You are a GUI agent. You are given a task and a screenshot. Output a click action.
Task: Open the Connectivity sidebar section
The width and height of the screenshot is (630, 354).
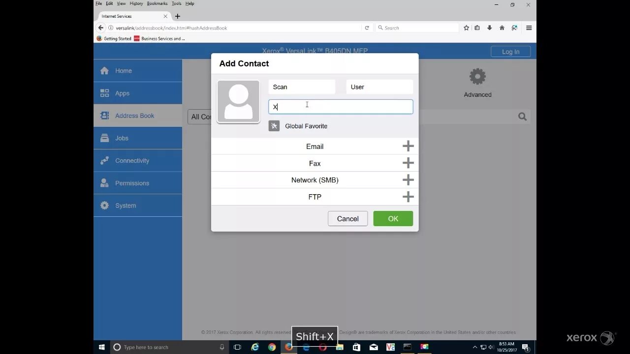click(x=138, y=161)
